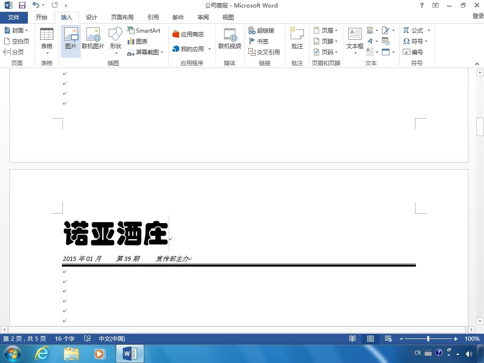This screenshot has width=484, height=363.
Task: Zoom out with the minus button
Action: click(x=401, y=339)
